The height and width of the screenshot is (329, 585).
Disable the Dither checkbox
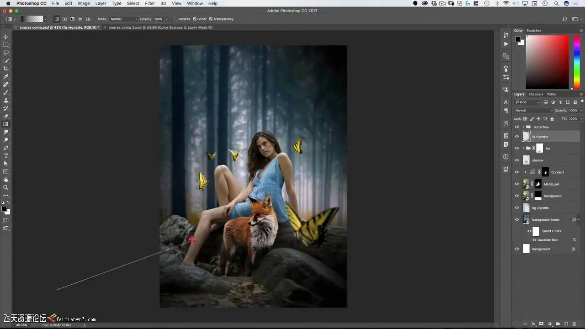pos(195,19)
